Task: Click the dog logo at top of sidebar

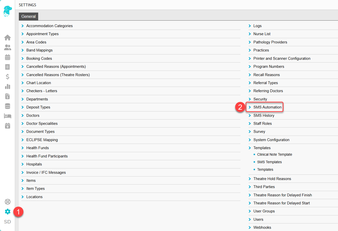Action: tap(7, 11)
